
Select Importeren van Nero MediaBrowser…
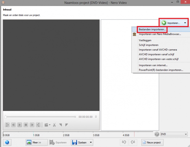(160, 34)
